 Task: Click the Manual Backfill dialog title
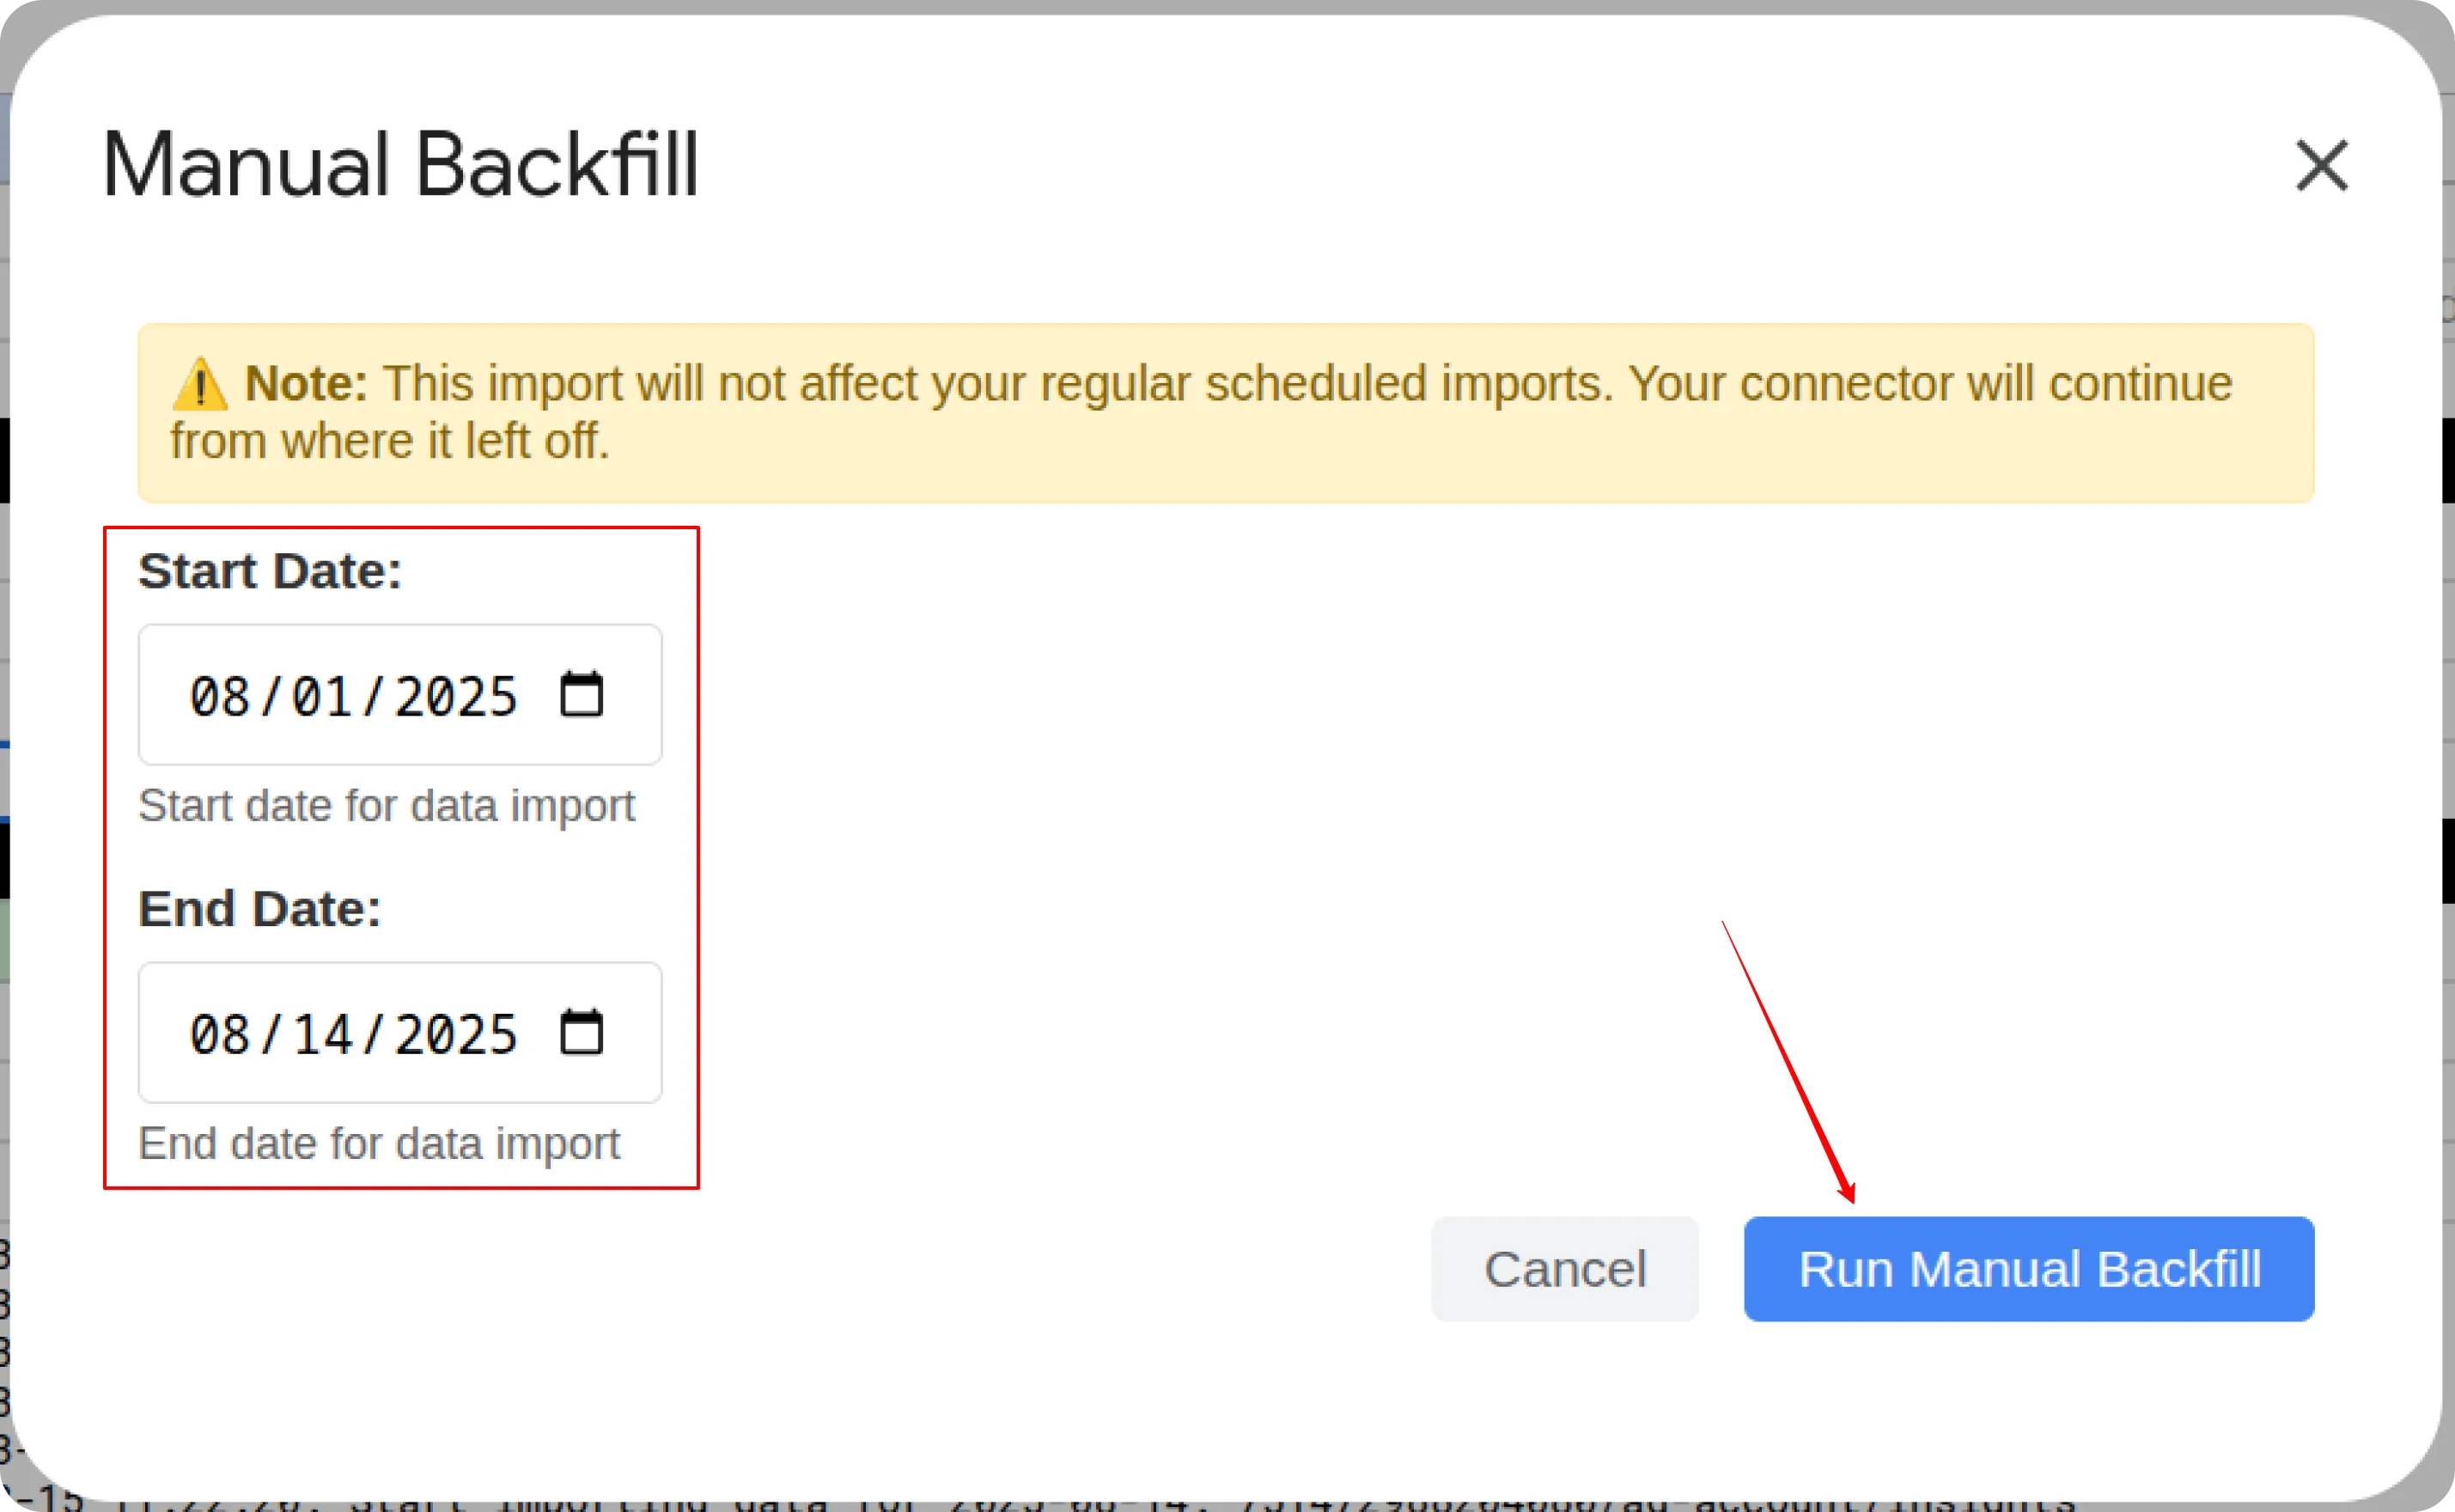click(401, 165)
